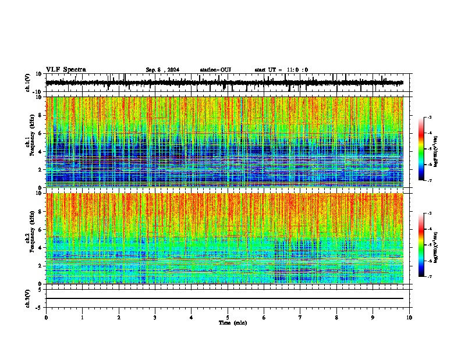Click the ch.1 'Frequency (kHz)' axis label
Image resolution: width=461 pixels, height=356 pixels.
[32, 136]
